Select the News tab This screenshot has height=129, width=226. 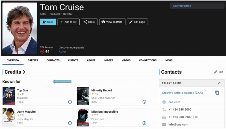point(169,60)
